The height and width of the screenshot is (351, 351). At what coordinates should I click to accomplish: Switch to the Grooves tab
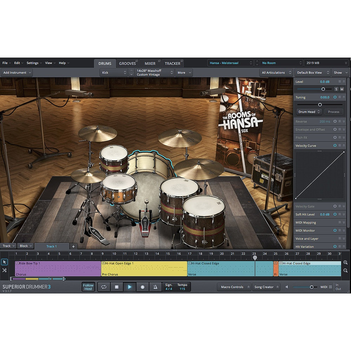127,64
